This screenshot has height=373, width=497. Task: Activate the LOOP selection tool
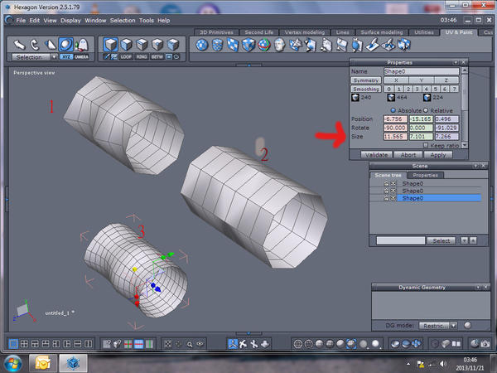coord(126,57)
